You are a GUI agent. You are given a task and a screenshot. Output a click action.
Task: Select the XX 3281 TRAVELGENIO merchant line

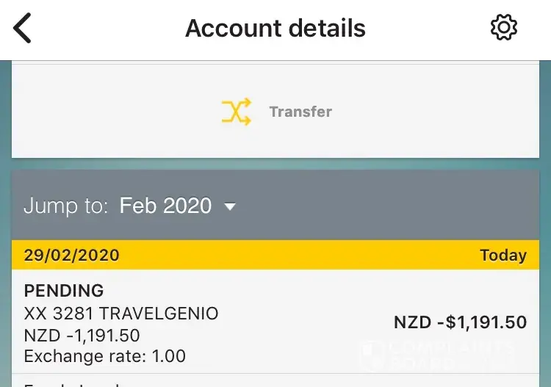[121, 314]
